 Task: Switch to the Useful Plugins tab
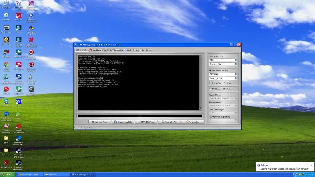(131, 50)
